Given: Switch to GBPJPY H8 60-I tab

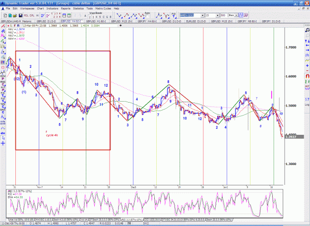Looking at the screenshot, I should (247, 21).
